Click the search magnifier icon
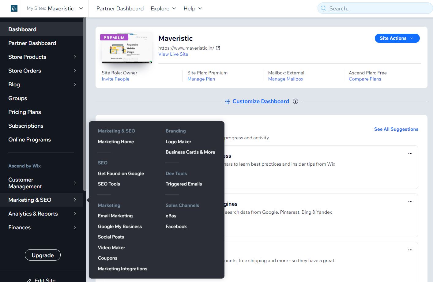The image size is (433, 282). point(323,8)
